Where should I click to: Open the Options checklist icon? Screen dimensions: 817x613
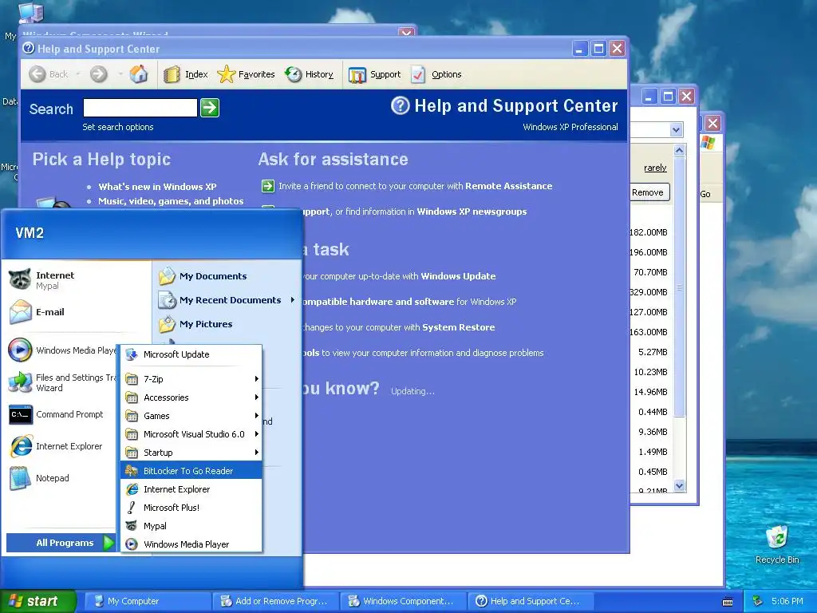(x=418, y=74)
